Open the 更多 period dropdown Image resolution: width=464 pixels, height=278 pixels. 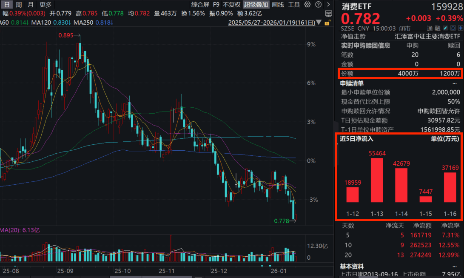click(45, 5)
